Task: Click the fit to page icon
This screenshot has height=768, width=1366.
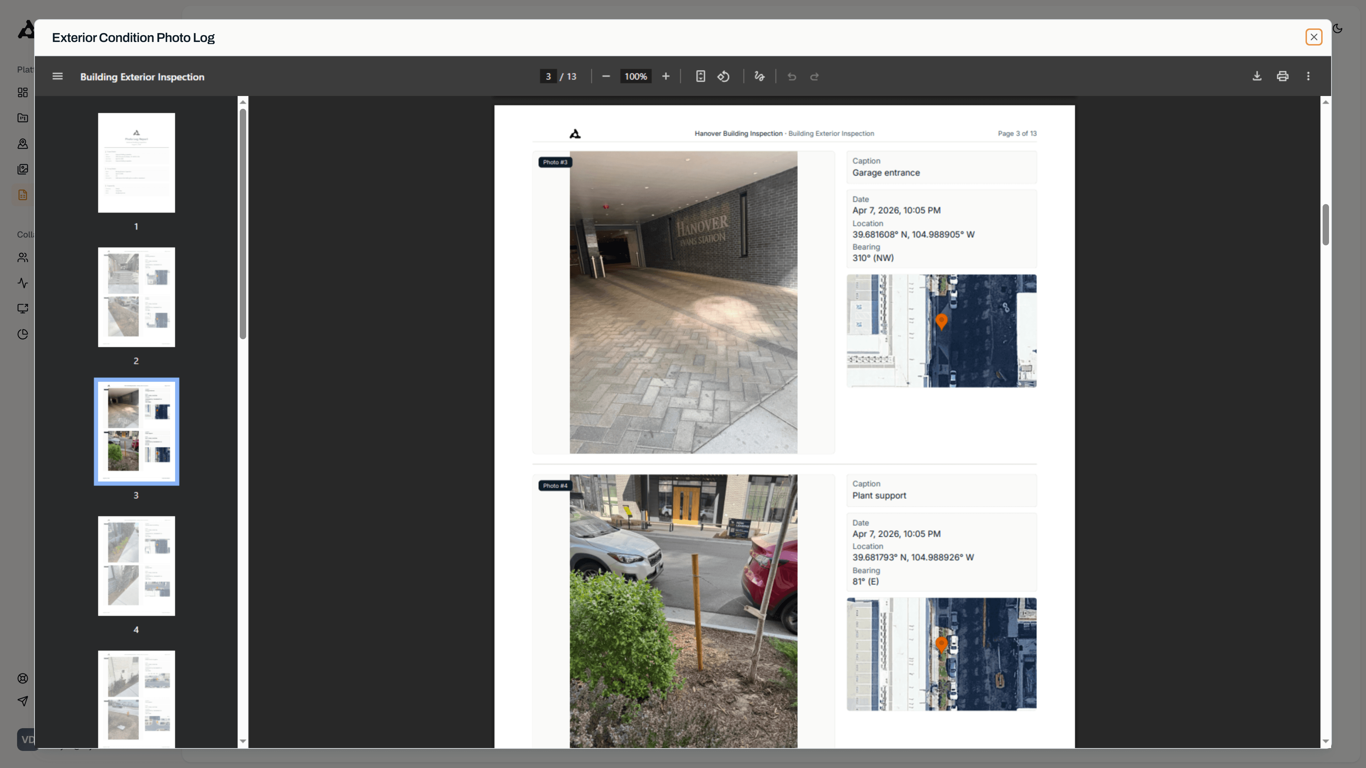Action: [700, 76]
